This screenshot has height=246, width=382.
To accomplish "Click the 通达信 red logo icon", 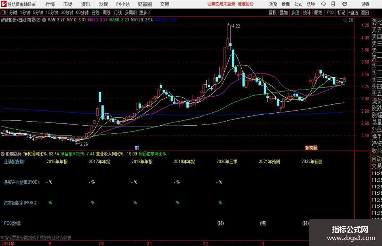I will click(x=3, y=4).
